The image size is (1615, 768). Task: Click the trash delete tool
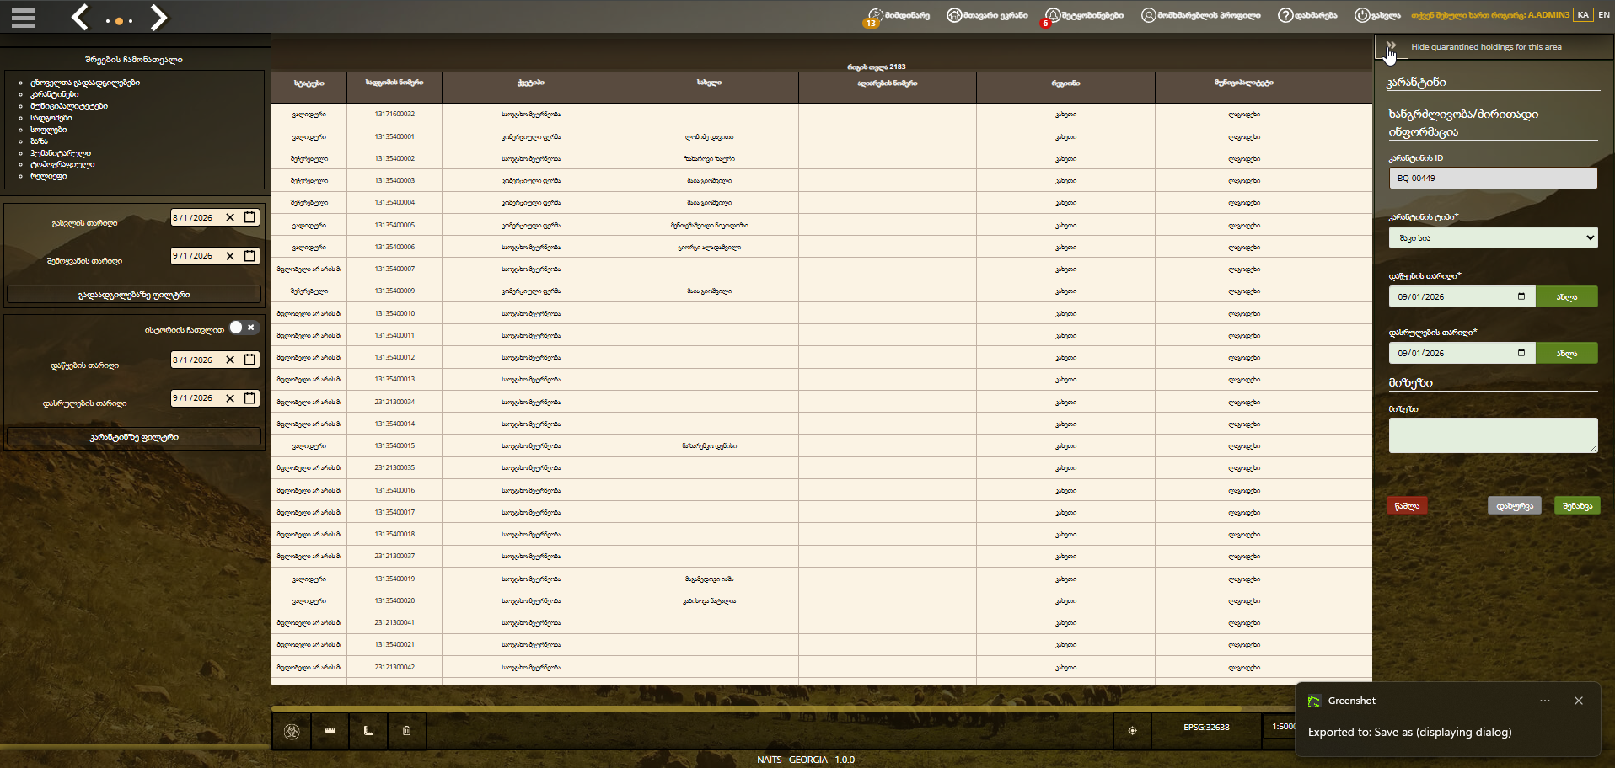406,731
